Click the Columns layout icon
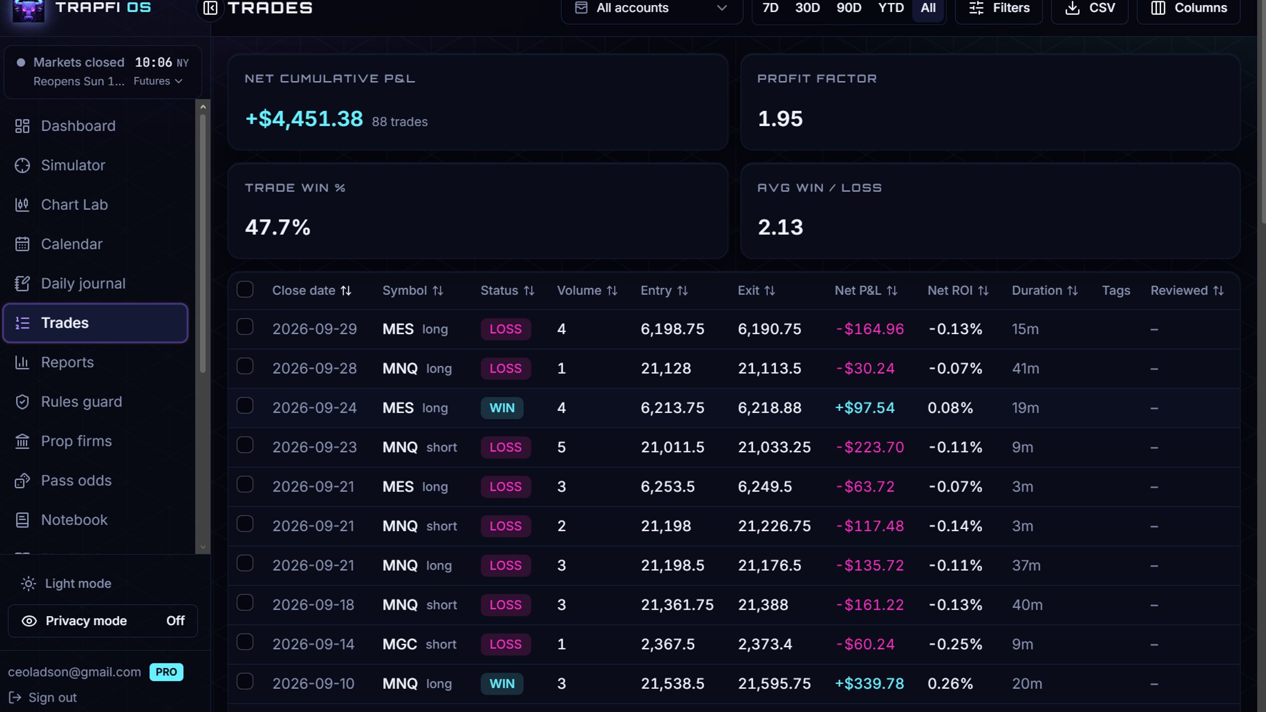 tap(1158, 8)
